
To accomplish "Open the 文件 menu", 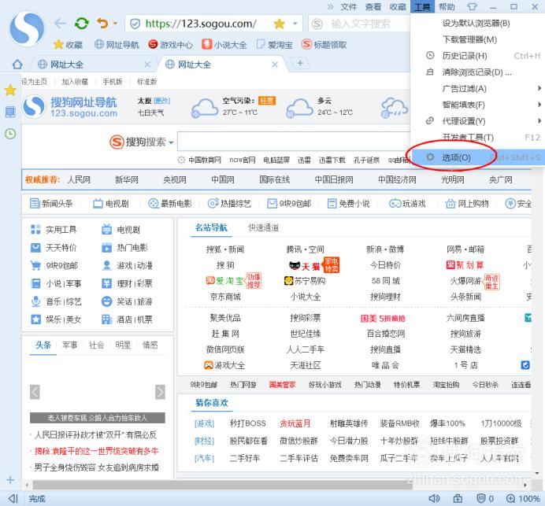I will [349, 6].
